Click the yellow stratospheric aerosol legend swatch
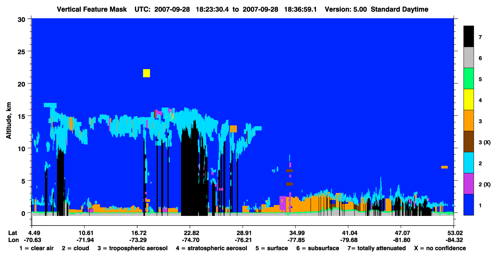Image resolution: width=504 pixels, height=259 pixels. click(469, 100)
